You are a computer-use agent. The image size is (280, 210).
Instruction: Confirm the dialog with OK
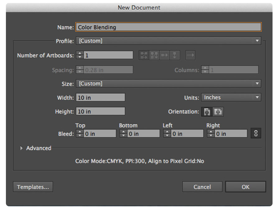(x=245, y=187)
